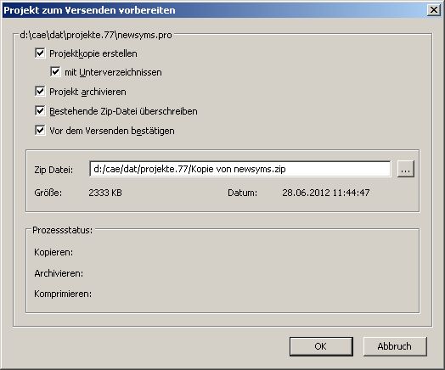Click the Komprimieren status label
445x370 pixels.
[x=63, y=294]
